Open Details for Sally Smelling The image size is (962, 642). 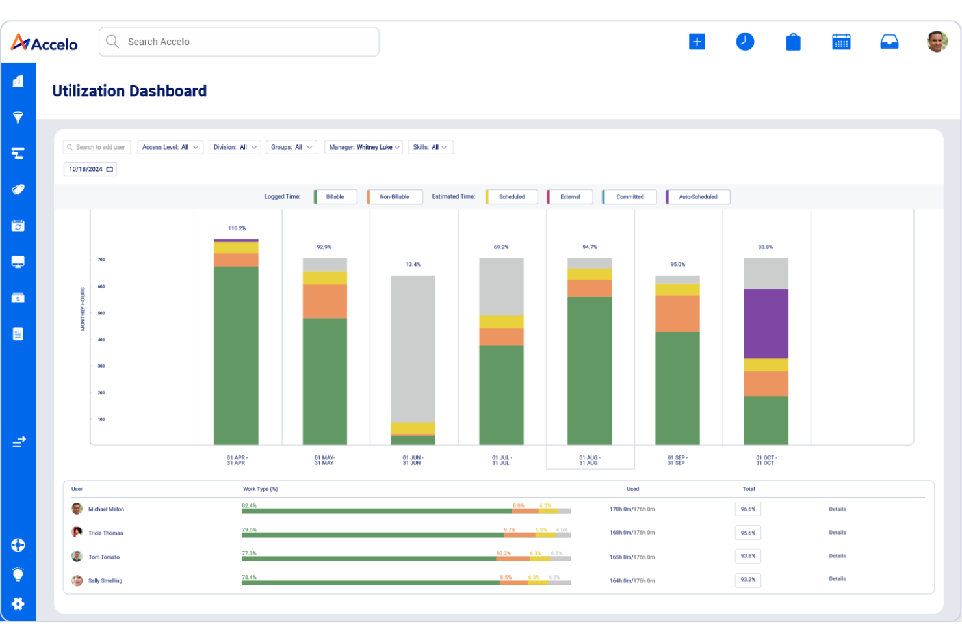(x=837, y=579)
